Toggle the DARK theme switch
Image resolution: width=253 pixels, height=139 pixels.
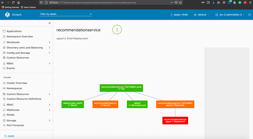pos(9,136)
